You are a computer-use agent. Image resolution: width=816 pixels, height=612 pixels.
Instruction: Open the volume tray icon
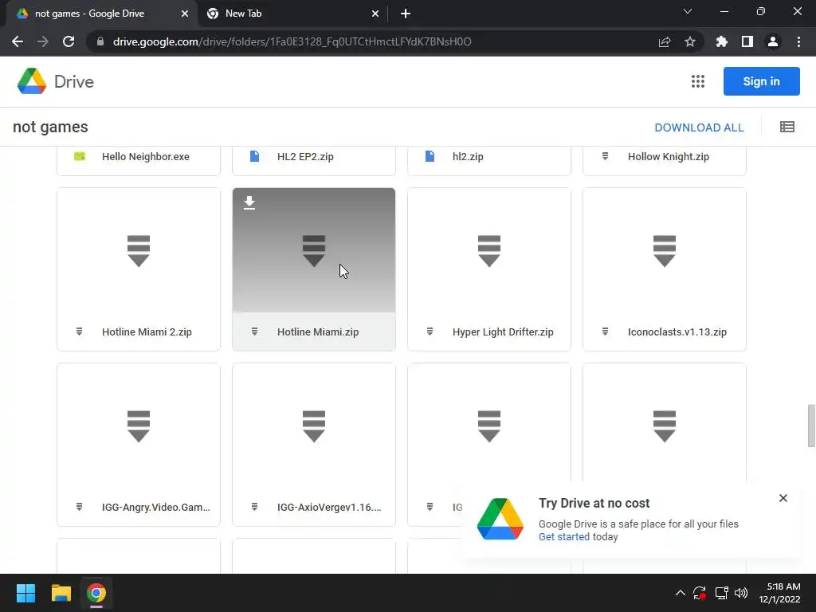tap(741, 593)
